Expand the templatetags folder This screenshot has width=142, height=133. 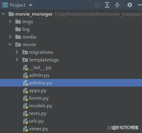[17, 60]
